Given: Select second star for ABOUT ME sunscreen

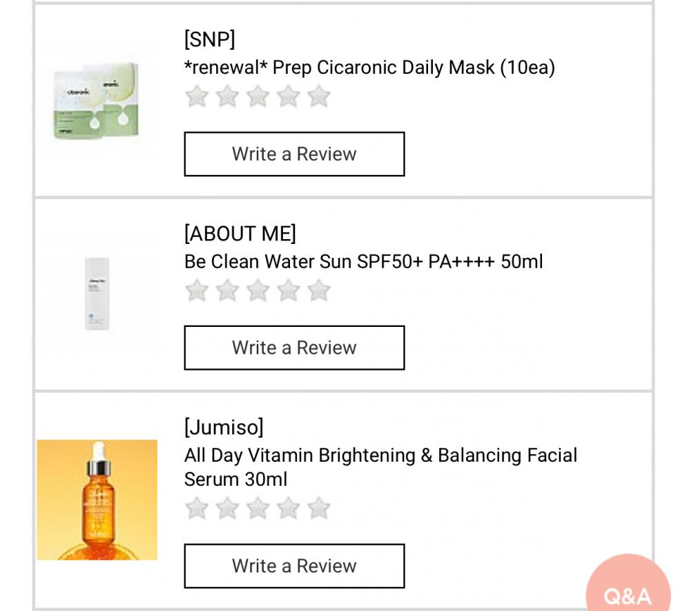Looking at the screenshot, I should pos(227,290).
